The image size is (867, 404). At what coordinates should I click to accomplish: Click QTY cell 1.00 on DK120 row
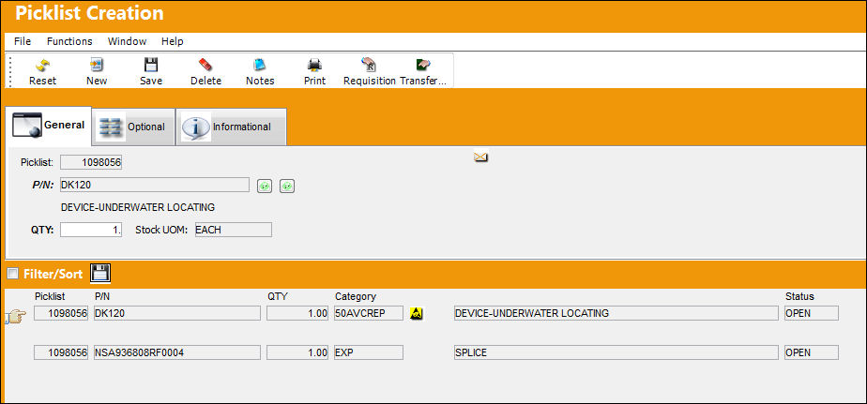click(x=297, y=313)
